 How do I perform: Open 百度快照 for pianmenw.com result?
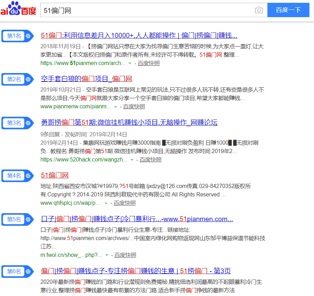pos(134,107)
